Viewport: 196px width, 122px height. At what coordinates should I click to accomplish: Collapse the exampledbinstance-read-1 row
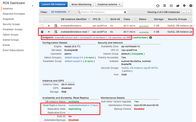click(49, 32)
